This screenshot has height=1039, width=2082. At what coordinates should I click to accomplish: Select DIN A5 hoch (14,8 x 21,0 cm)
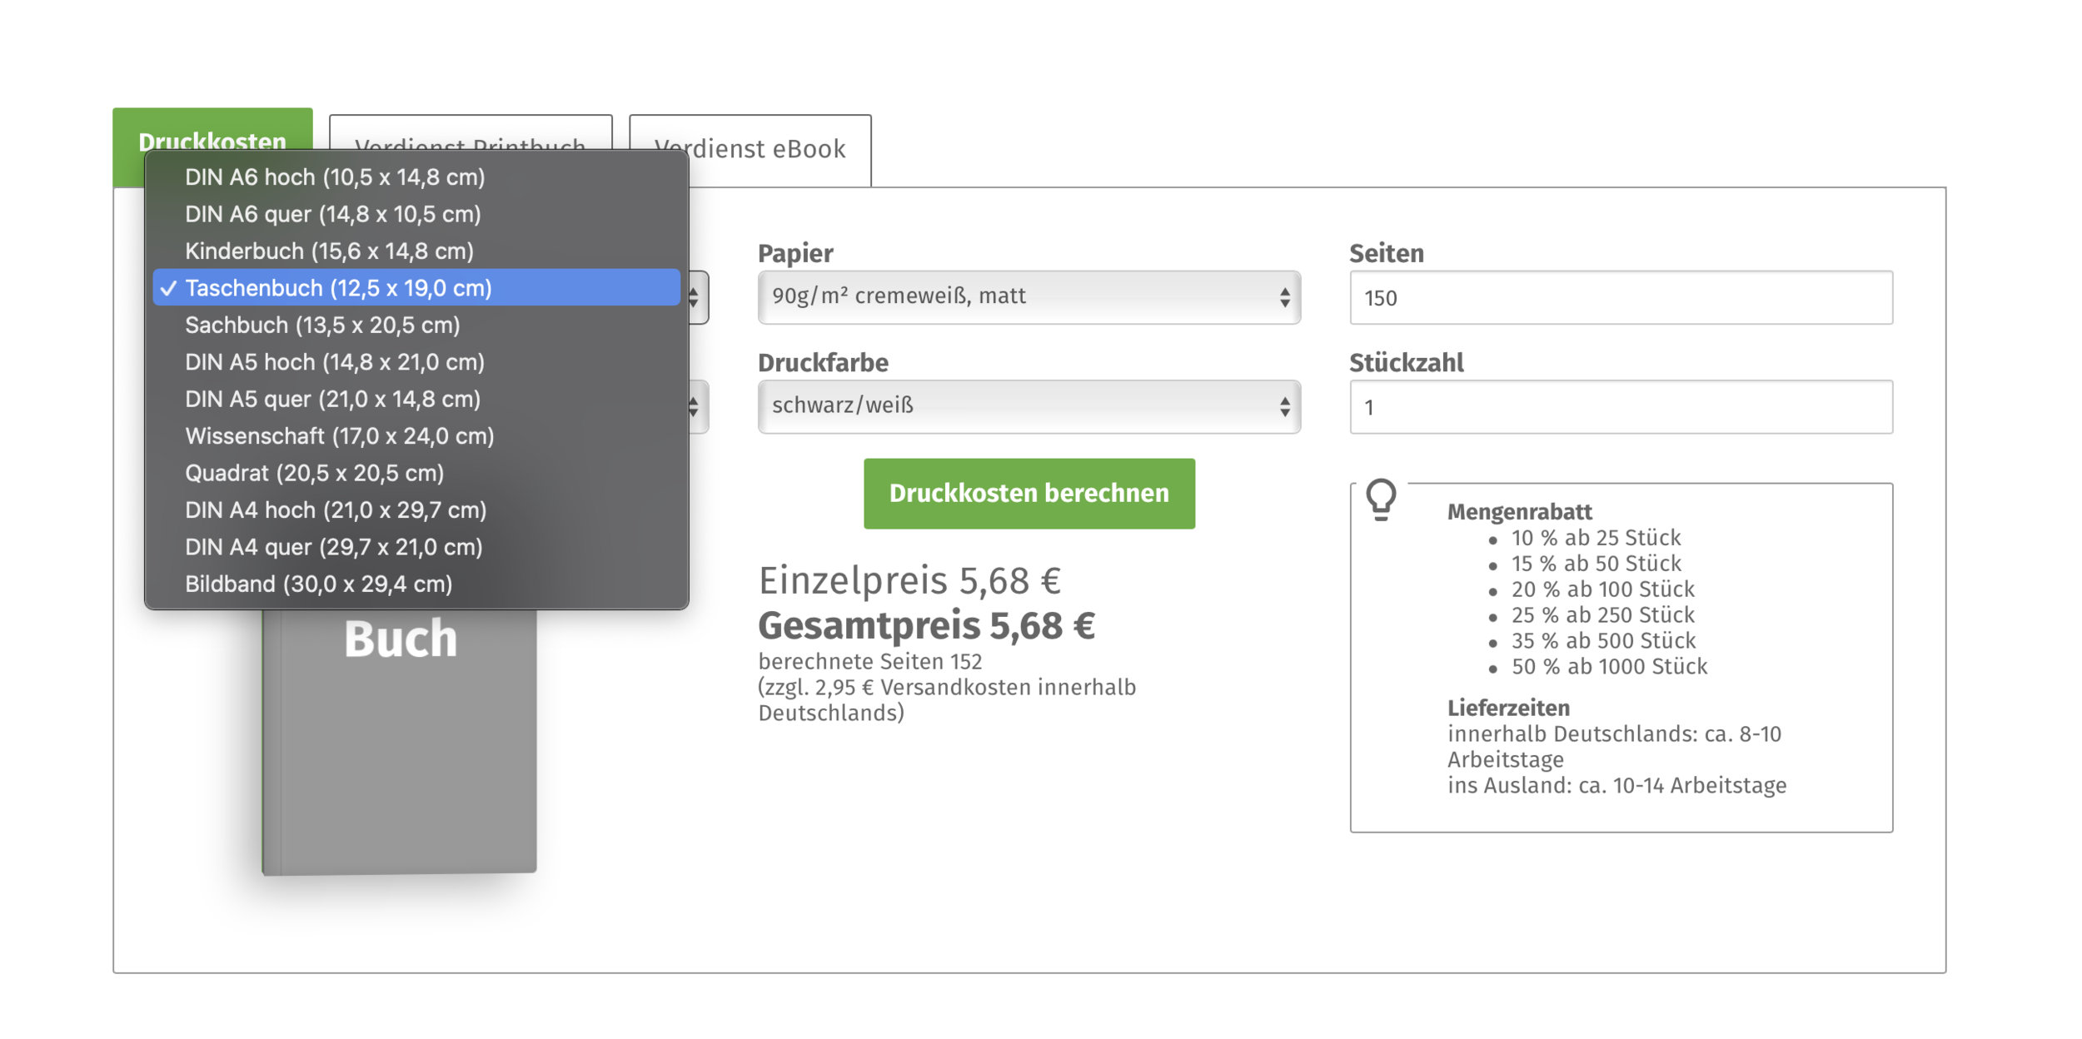pyautogui.click(x=416, y=362)
